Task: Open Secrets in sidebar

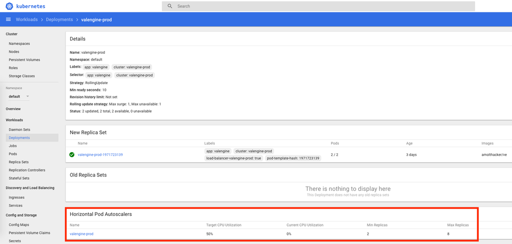Action: pos(15,241)
